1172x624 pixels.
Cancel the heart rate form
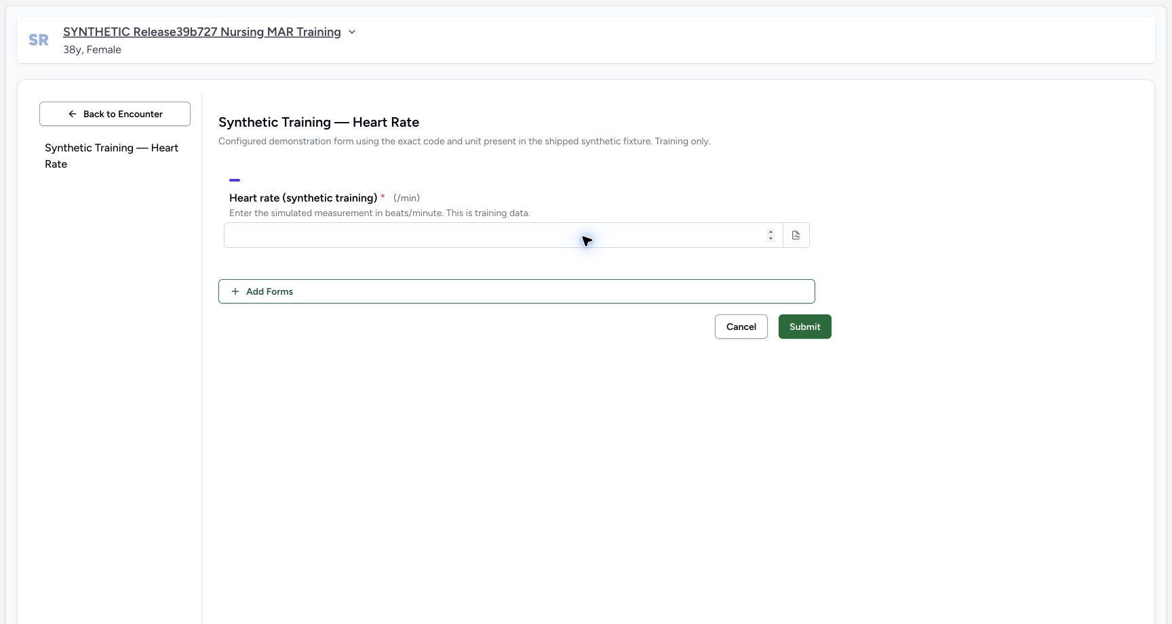click(x=741, y=327)
